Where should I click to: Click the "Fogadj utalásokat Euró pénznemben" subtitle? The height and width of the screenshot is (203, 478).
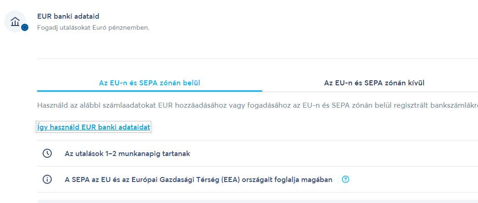93,27
